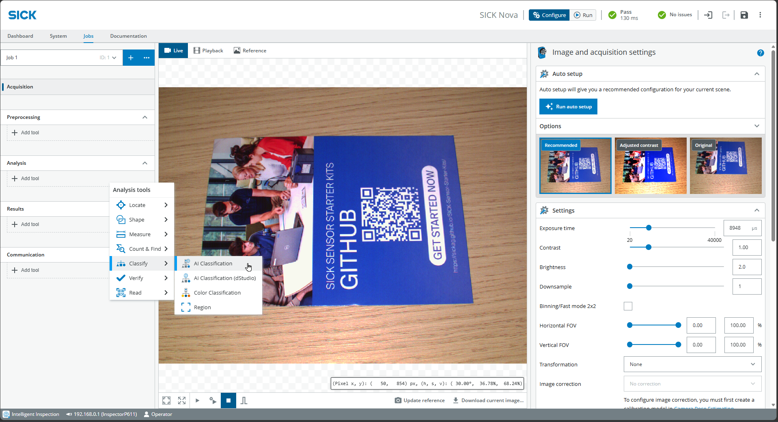Image resolution: width=778 pixels, height=422 pixels.
Task: Collapse the Preprocessing section
Action: (x=145, y=117)
